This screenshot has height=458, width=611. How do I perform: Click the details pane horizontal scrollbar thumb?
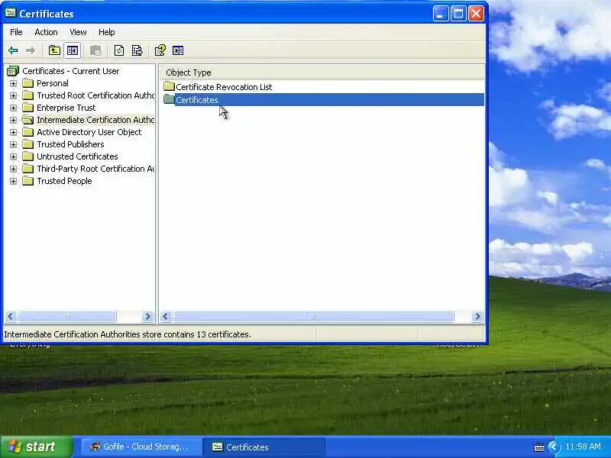(x=313, y=316)
